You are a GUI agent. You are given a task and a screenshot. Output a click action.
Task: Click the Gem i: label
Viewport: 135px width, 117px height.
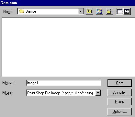(x=8, y=12)
